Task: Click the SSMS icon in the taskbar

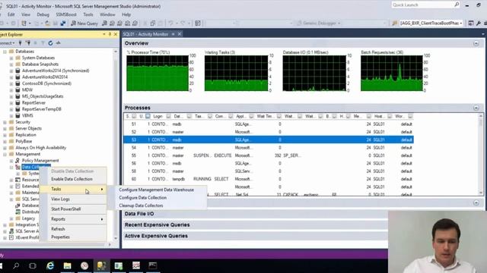Action: [101, 265]
